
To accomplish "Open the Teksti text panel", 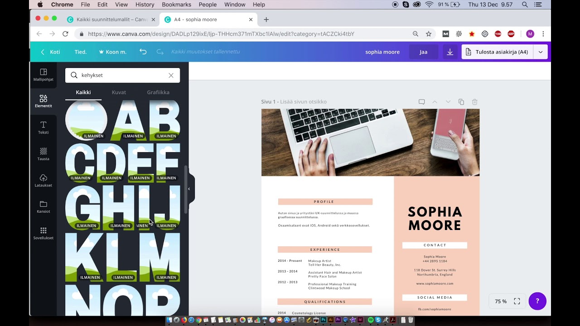I will click(x=43, y=128).
